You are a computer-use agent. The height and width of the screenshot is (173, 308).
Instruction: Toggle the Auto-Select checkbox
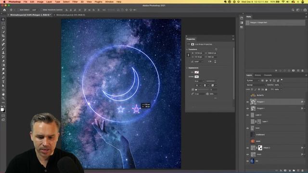point(19,10)
